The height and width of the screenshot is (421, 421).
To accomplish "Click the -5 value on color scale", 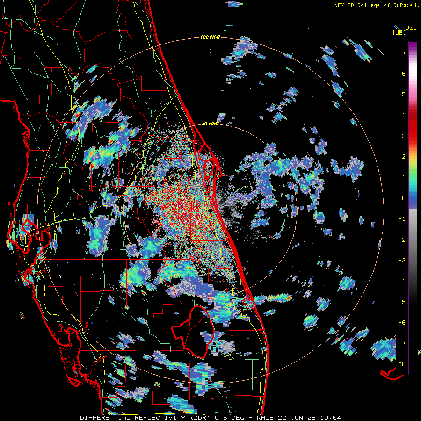I will [402, 302].
